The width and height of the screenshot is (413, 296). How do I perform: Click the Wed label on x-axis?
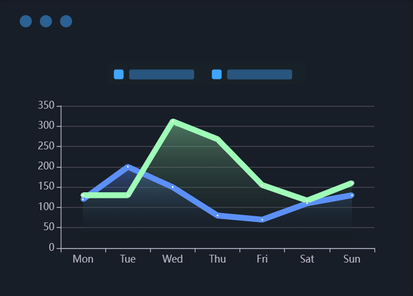173,259
